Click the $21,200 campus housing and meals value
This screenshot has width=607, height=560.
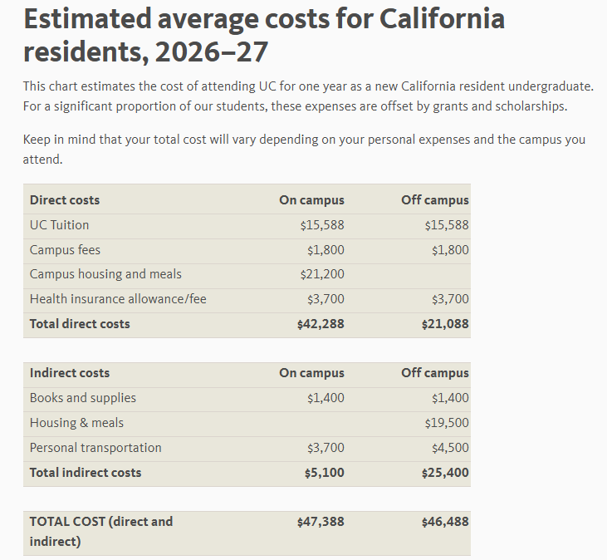click(x=322, y=274)
